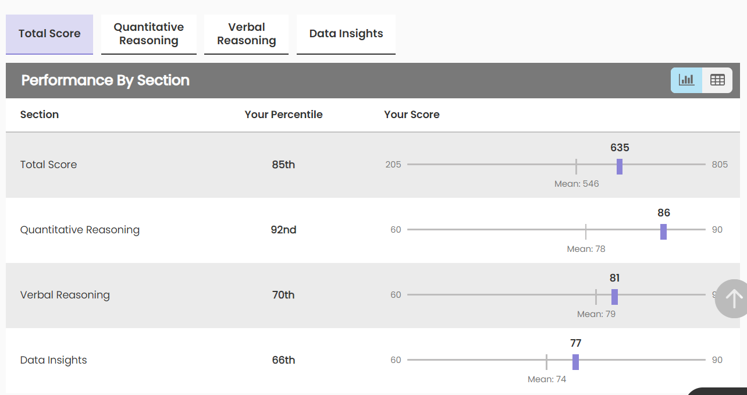Image resolution: width=747 pixels, height=395 pixels.
Task: Click the Your Percentile column header
Action: 283,115
